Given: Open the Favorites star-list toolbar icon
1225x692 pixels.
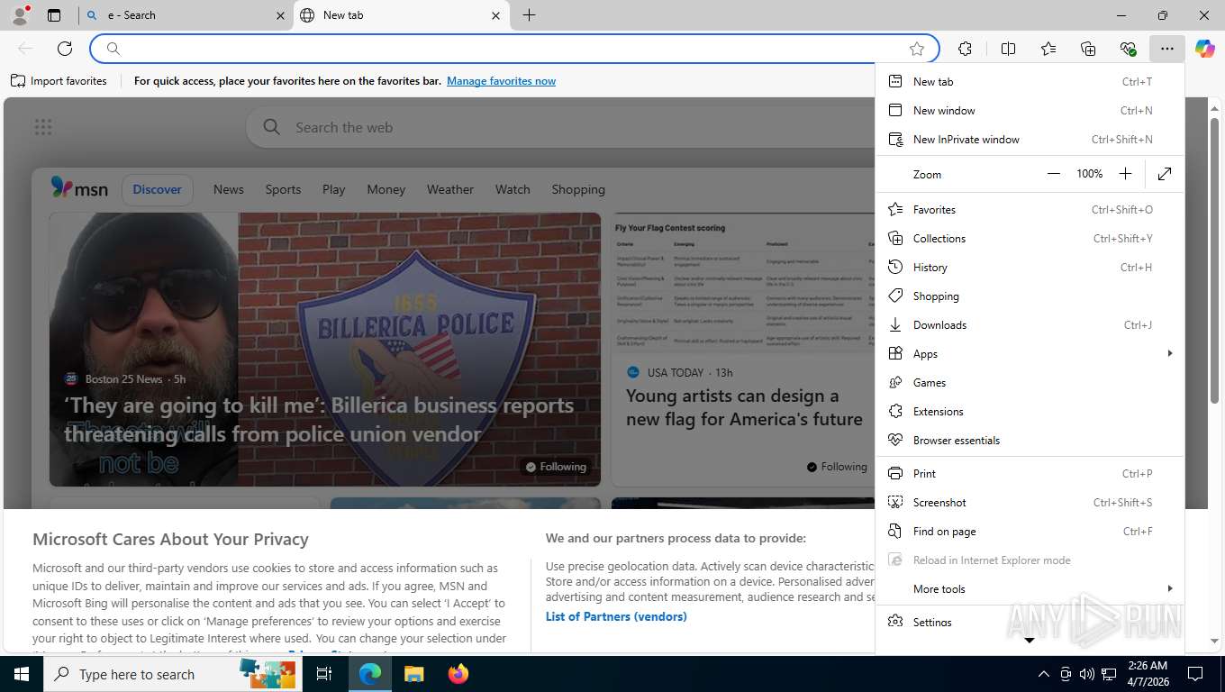Looking at the screenshot, I should [1048, 49].
